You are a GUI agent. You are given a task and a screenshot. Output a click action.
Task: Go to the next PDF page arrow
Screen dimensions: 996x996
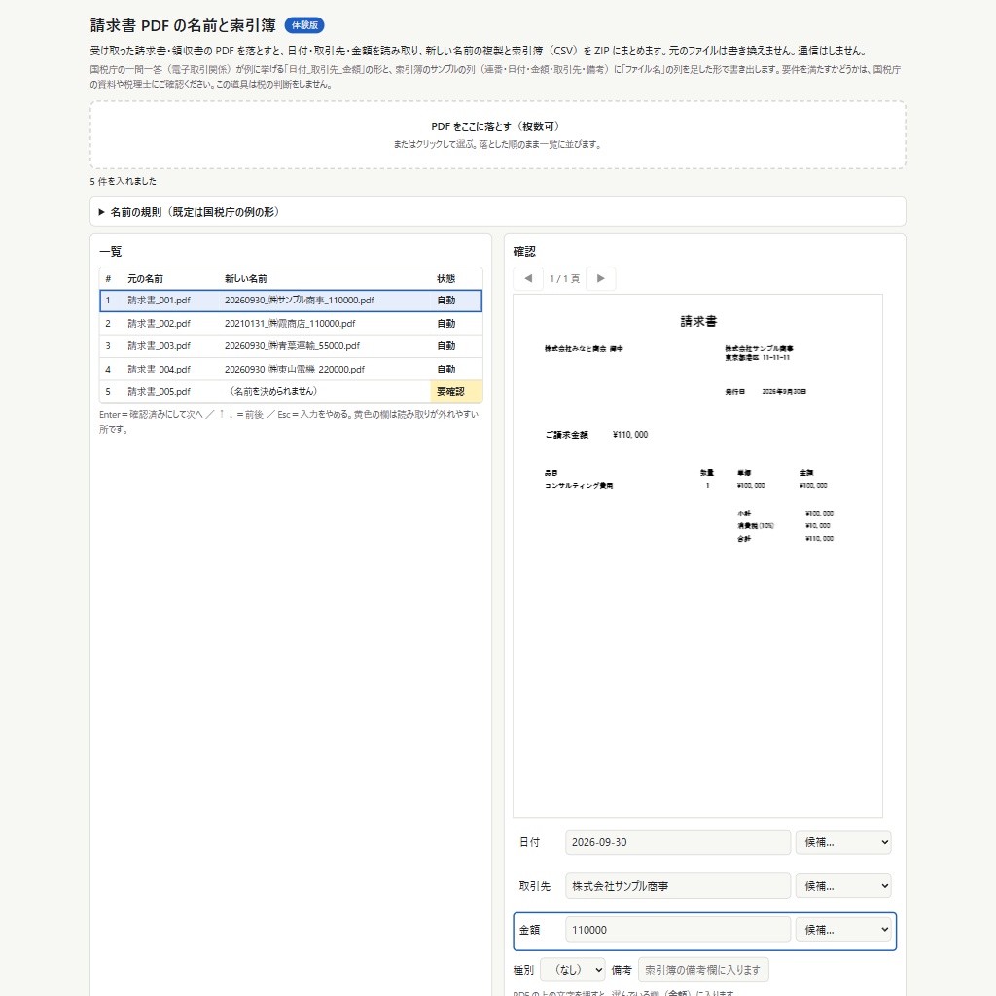click(600, 278)
